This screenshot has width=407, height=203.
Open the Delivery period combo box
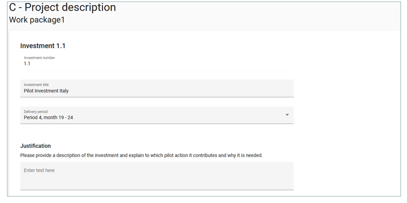point(157,115)
